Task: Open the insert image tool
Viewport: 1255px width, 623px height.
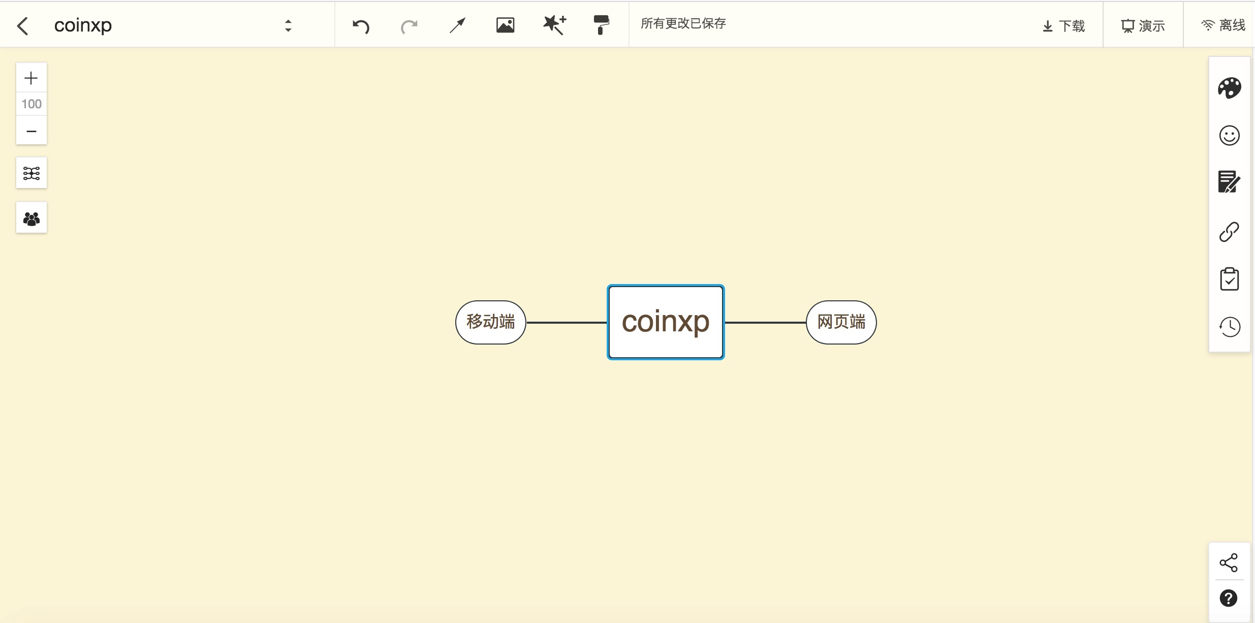Action: [505, 25]
